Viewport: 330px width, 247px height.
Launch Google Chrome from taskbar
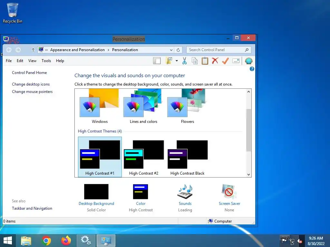click(46, 241)
